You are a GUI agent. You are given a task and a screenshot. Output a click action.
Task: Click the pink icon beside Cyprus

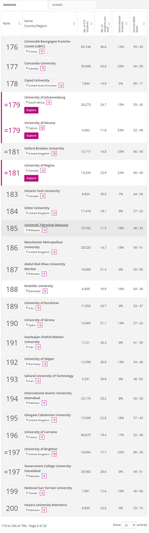42,128
